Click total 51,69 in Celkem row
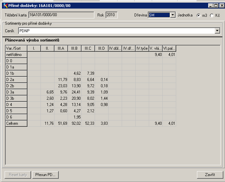Screen dimensions: 225x182 [61, 123]
